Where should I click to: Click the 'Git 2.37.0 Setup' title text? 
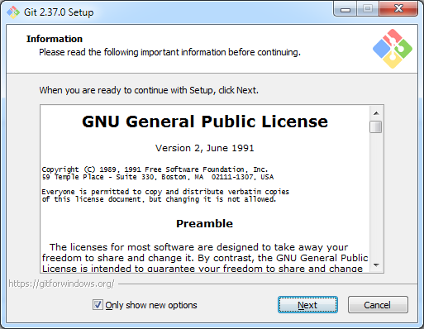[x=59, y=12]
